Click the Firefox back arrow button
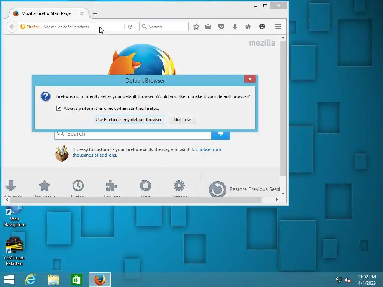Viewport: 383px width, 287px height. (x=12, y=27)
